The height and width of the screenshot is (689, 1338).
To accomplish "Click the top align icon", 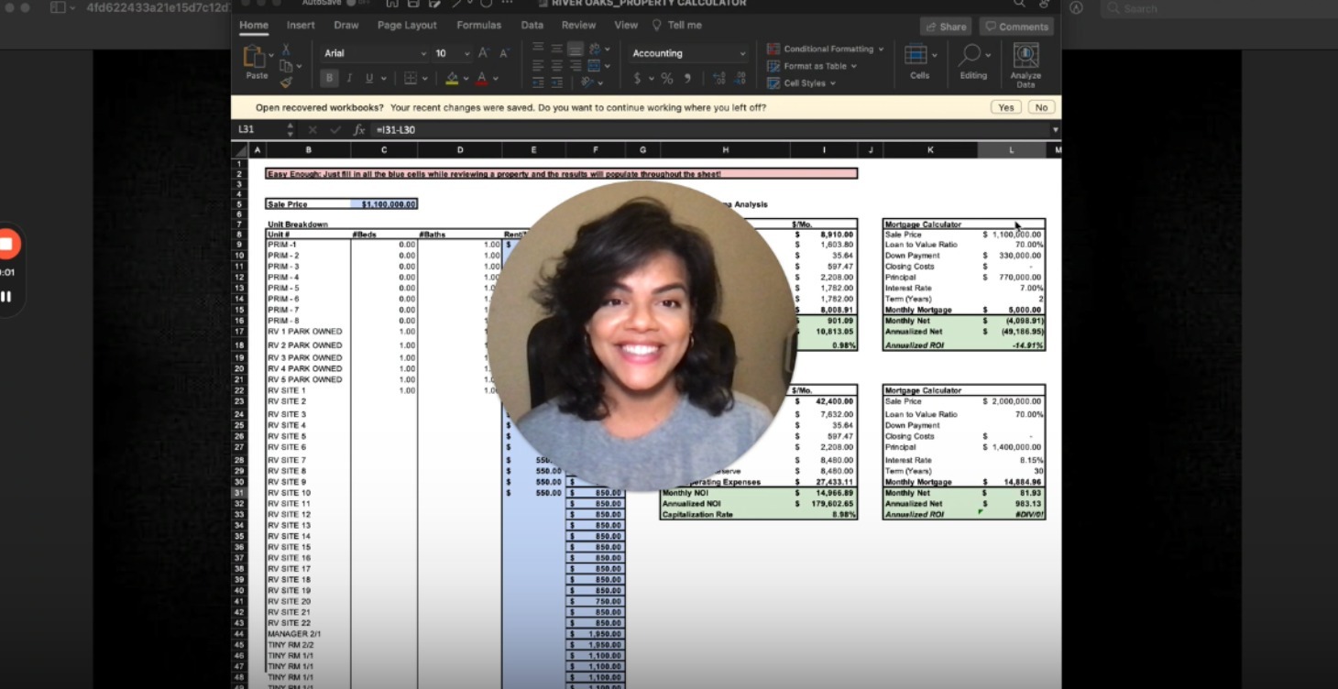I will pos(538,49).
